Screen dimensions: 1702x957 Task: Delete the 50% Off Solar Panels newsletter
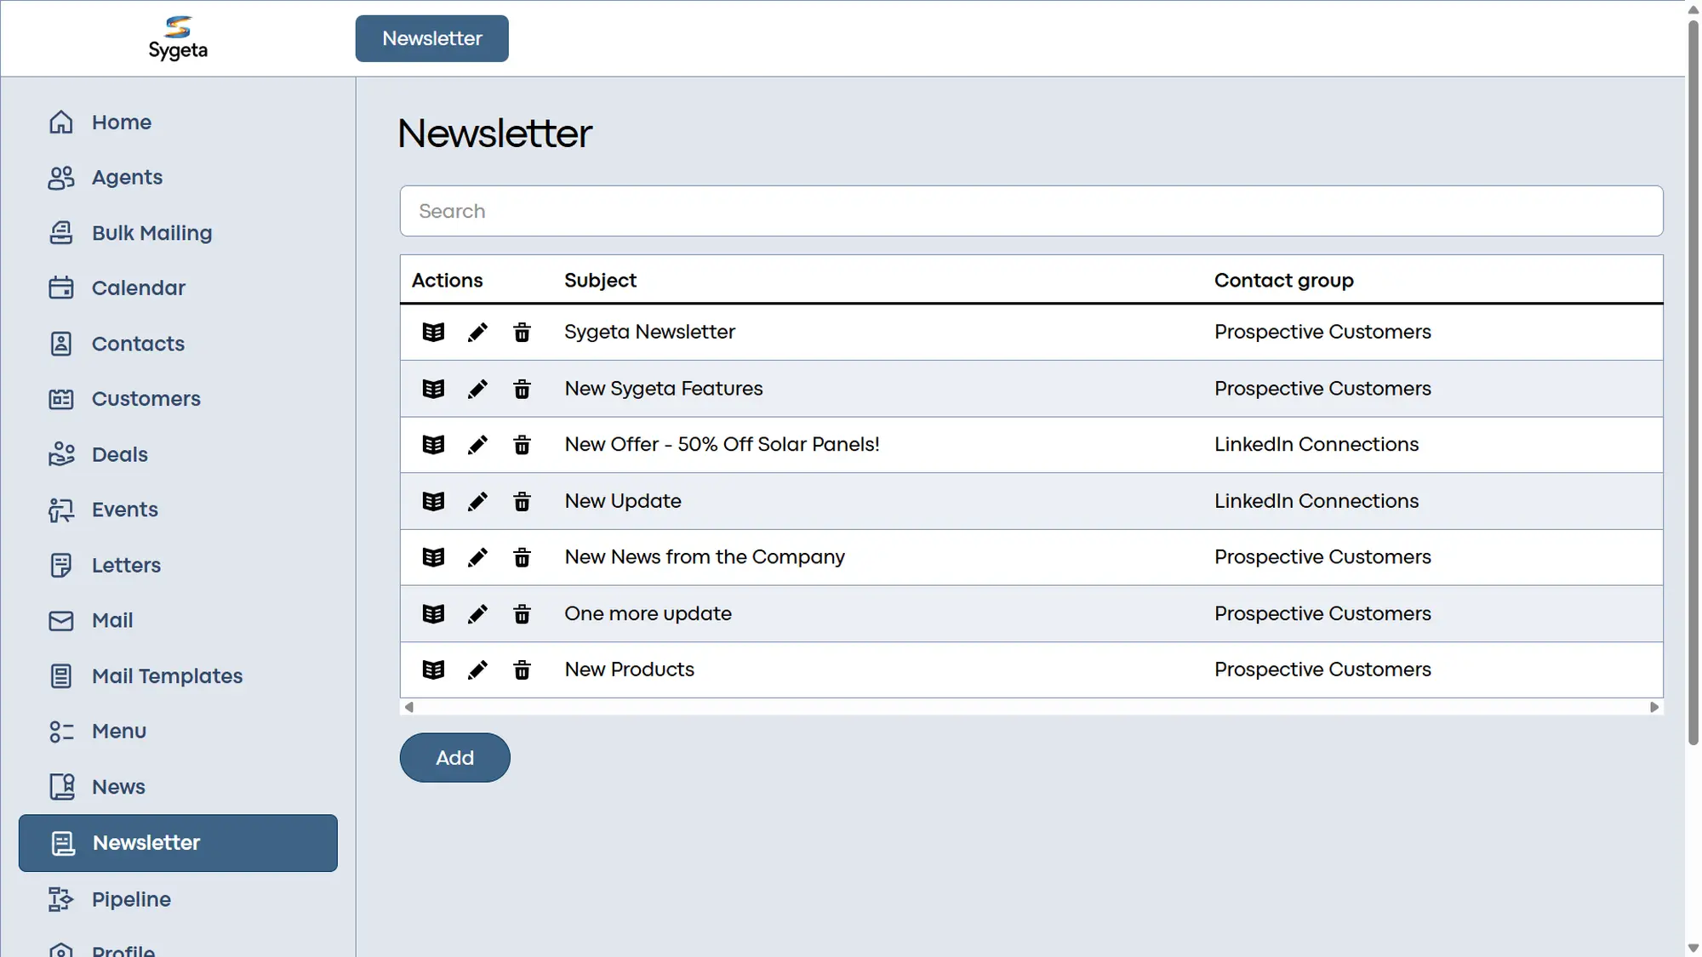click(522, 445)
